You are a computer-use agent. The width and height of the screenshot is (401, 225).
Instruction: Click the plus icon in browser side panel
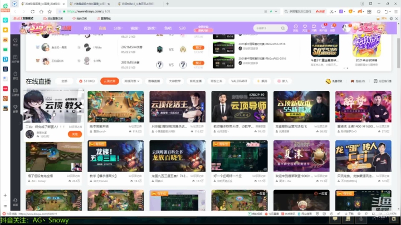click(x=5, y=195)
